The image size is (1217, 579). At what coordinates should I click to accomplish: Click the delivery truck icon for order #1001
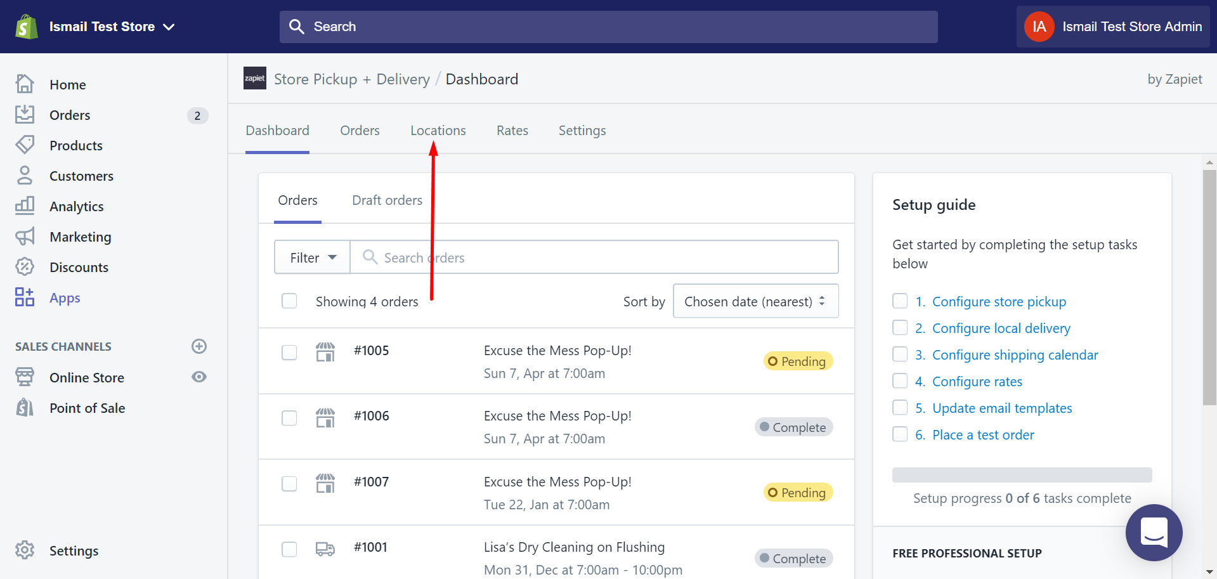pos(325,549)
